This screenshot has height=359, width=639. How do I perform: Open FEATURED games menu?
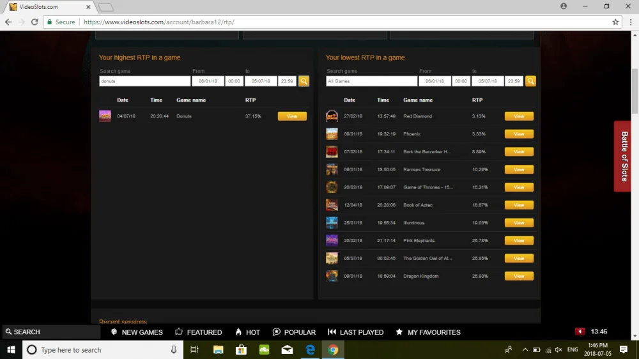click(x=199, y=332)
